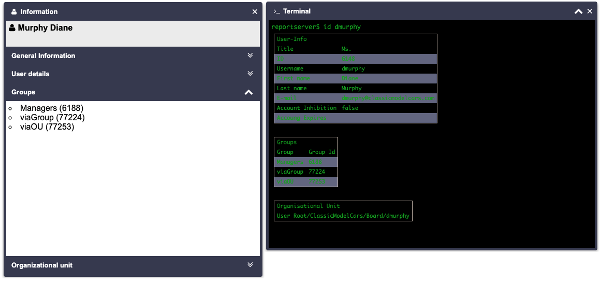Expand the General Information section
Screen dimensions: 601x282
250,55
